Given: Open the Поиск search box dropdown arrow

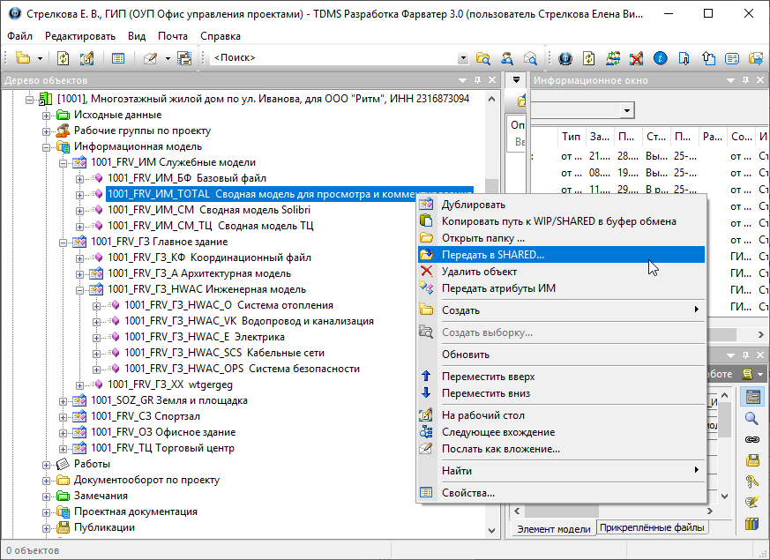Looking at the screenshot, I should (x=463, y=58).
